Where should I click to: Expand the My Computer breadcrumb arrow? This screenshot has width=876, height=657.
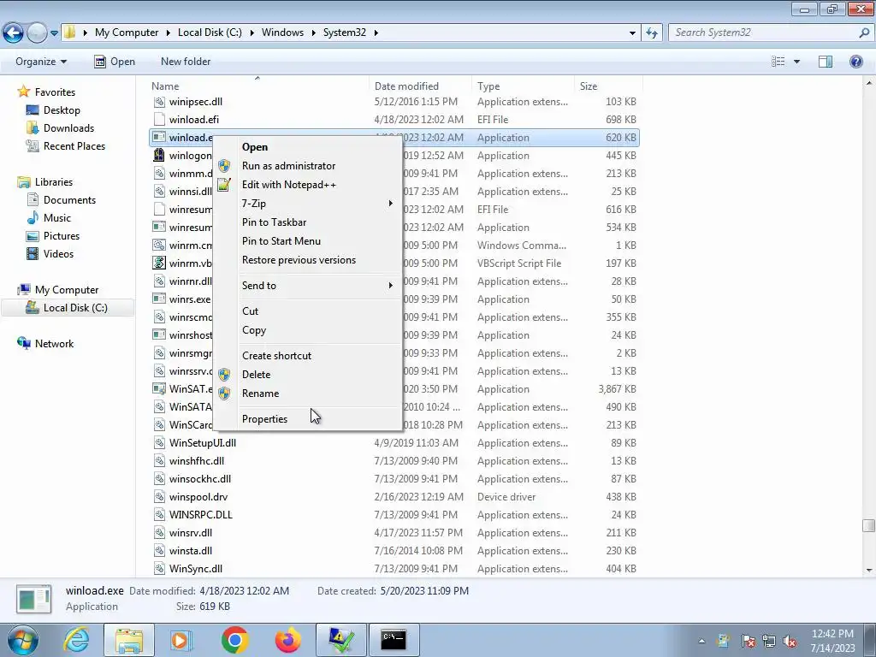coord(168,33)
